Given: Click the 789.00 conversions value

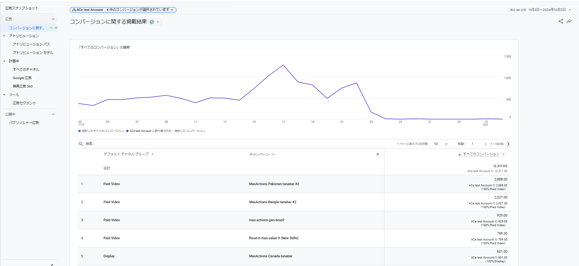Looking at the screenshot, I should (502, 233).
